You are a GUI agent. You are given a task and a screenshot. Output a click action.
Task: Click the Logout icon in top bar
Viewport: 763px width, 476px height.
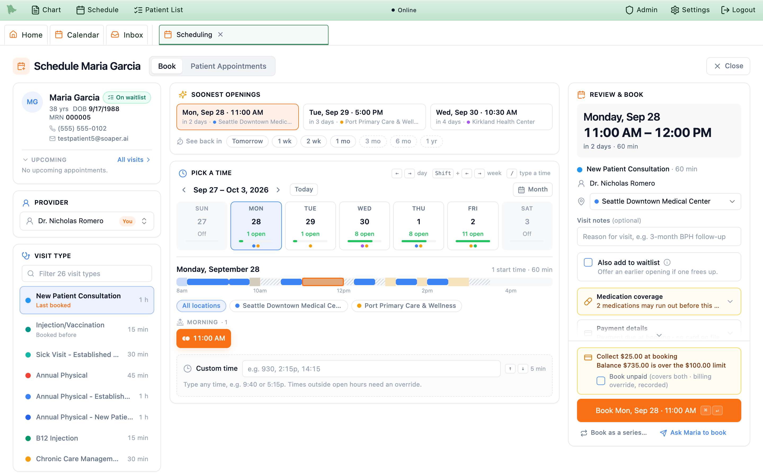click(x=725, y=10)
